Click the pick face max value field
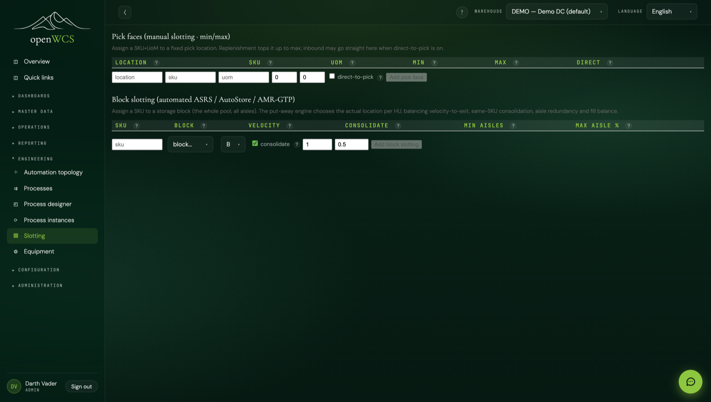This screenshot has width=711, height=402. pyautogui.click(x=312, y=77)
